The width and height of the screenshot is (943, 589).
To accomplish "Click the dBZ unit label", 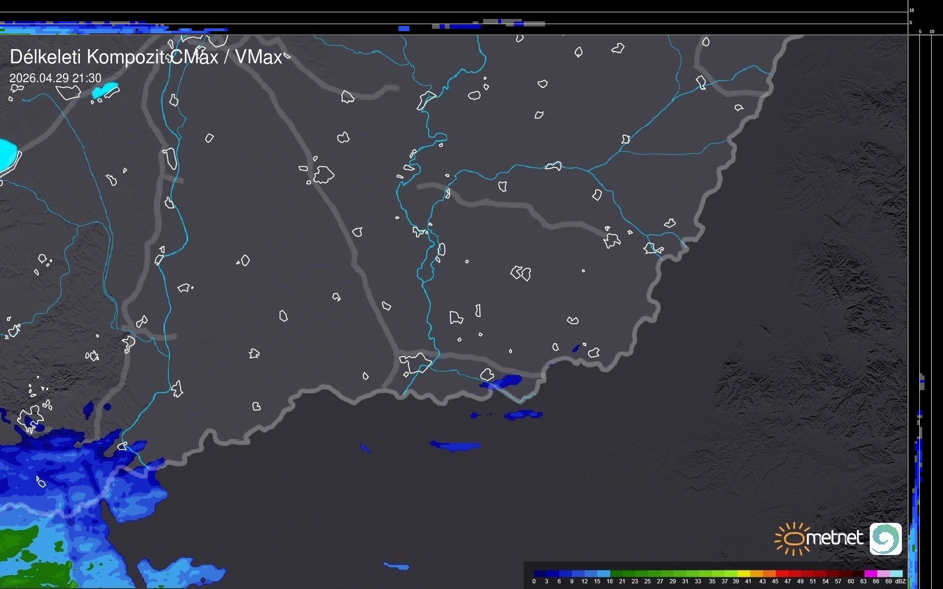I will (x=900, y=581).
